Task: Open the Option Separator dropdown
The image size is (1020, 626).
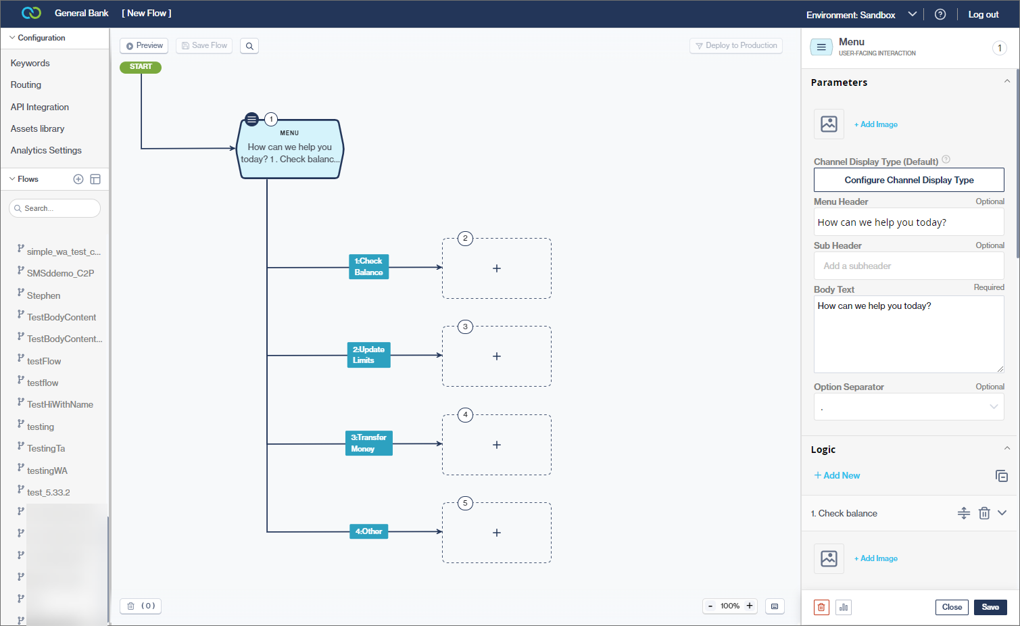Action: click(x=994, y=406)
